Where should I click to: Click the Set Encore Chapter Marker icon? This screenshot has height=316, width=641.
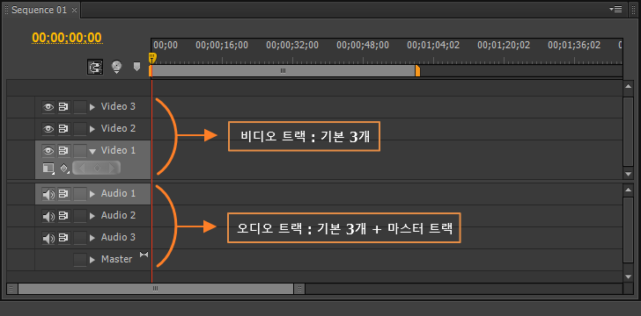point(117,68)
